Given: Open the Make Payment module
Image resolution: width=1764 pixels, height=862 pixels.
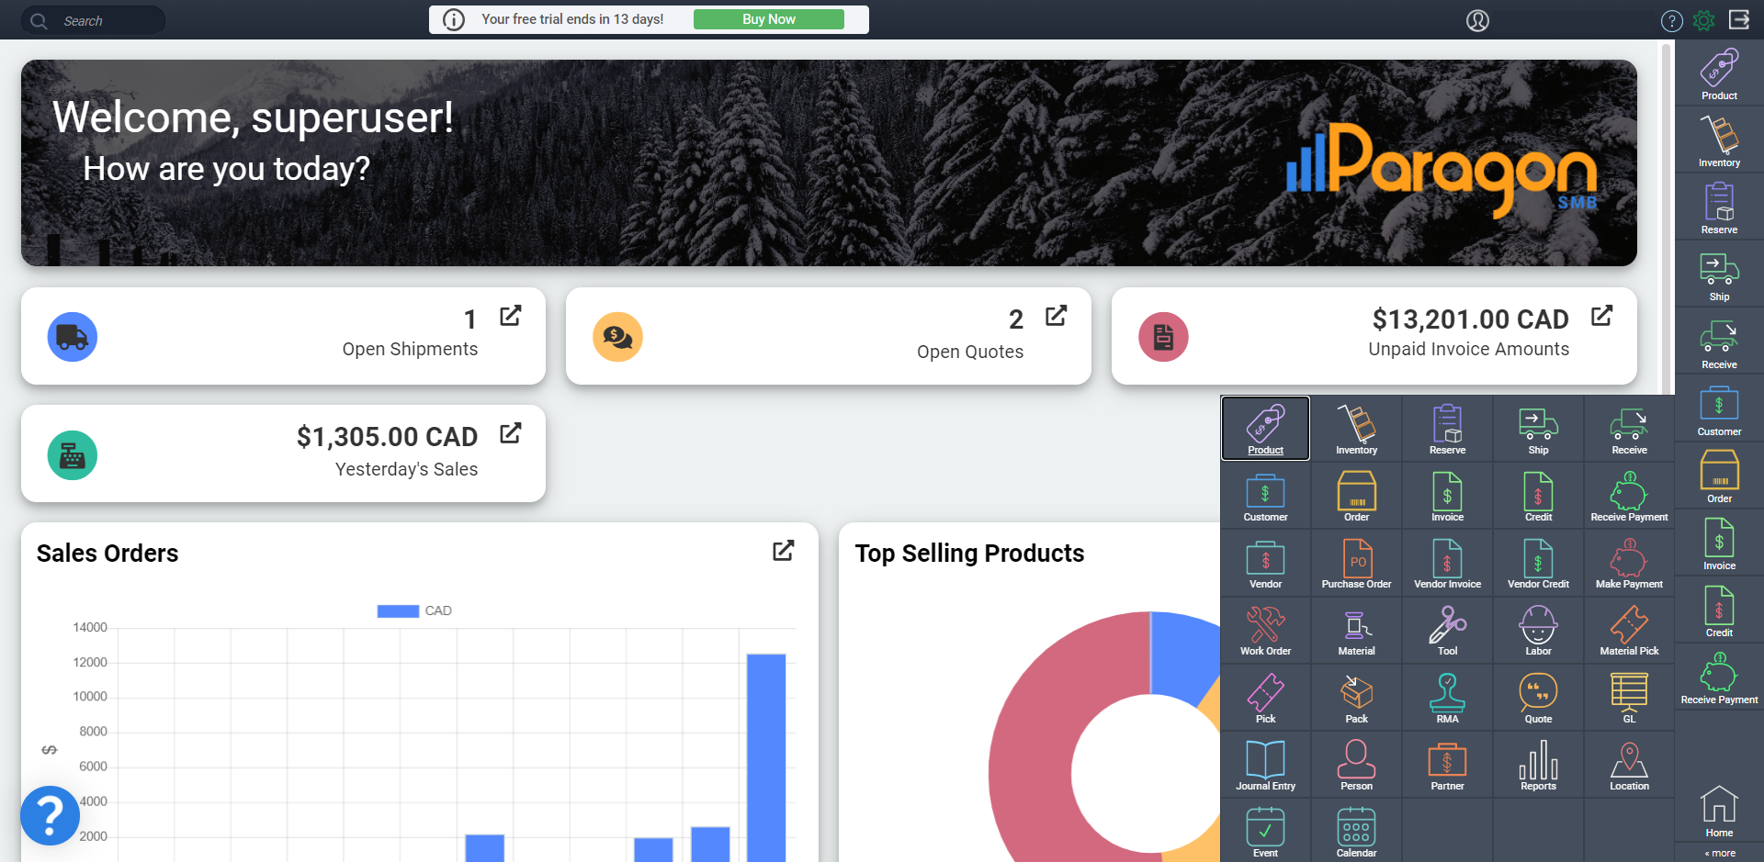Looking at the screenshot, I should click(1629, 563).
